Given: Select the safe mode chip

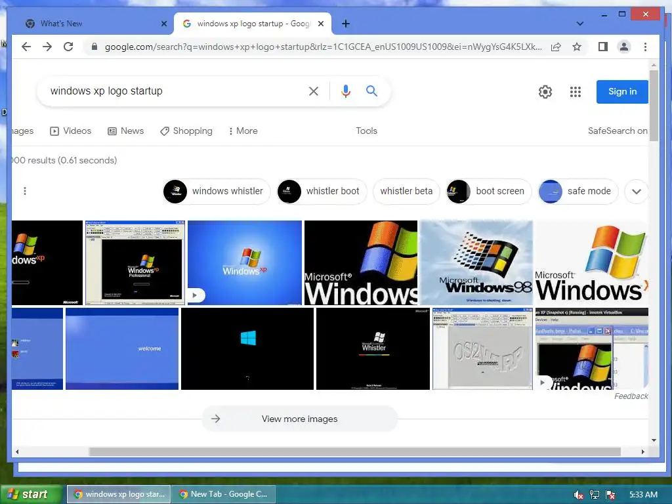Looking at the screenshot, I should (578, 191).
